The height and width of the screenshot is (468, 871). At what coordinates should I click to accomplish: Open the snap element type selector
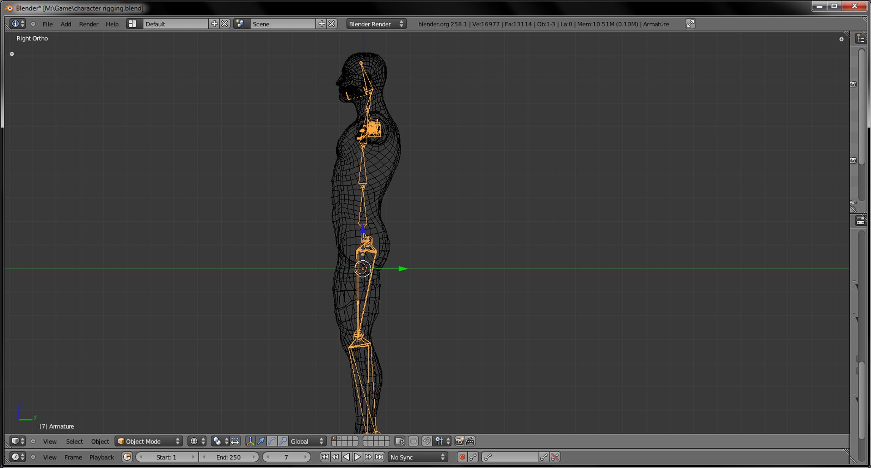[x=442, y=441]
